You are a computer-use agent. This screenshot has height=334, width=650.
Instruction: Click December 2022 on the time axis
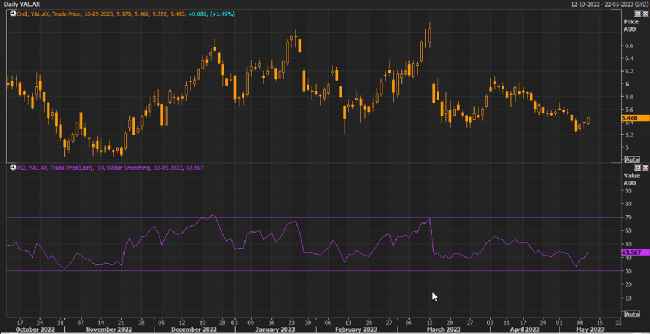(193, 329)
